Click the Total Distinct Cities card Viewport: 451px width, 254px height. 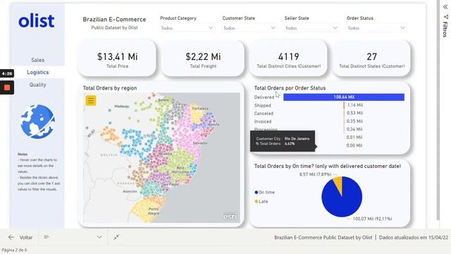(288, 59)
